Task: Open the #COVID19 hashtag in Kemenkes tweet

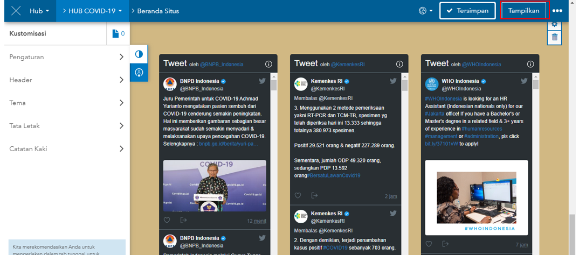Action: tap(336, 247)
